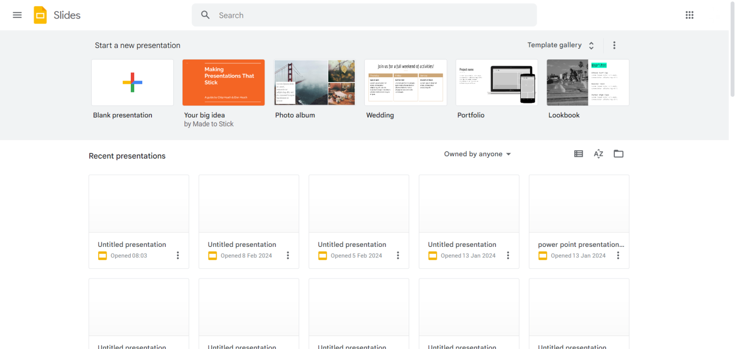736x349 pixels.
Task: Click the yellow Slides logo icon
Action: coord(40,15)
